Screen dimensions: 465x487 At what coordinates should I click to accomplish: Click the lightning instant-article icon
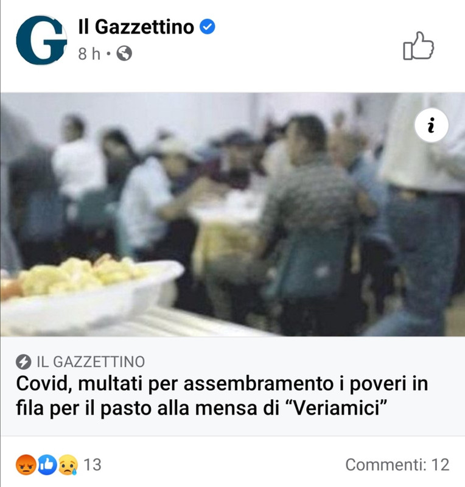pos(23,362)
